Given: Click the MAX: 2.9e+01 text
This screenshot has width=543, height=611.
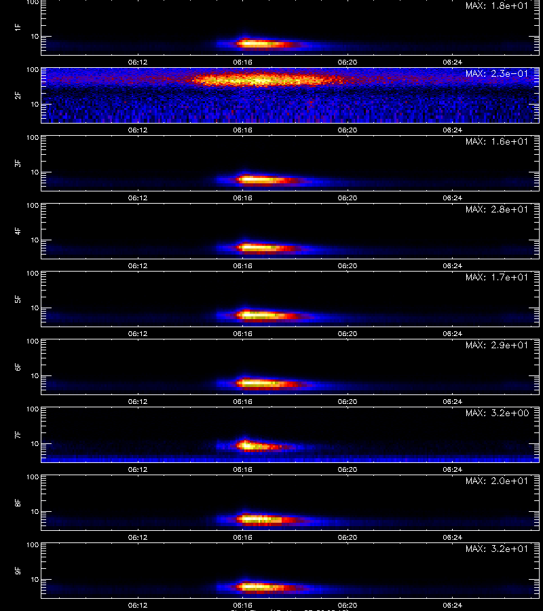Looking at the screenshot, I should tap(497, 346).
